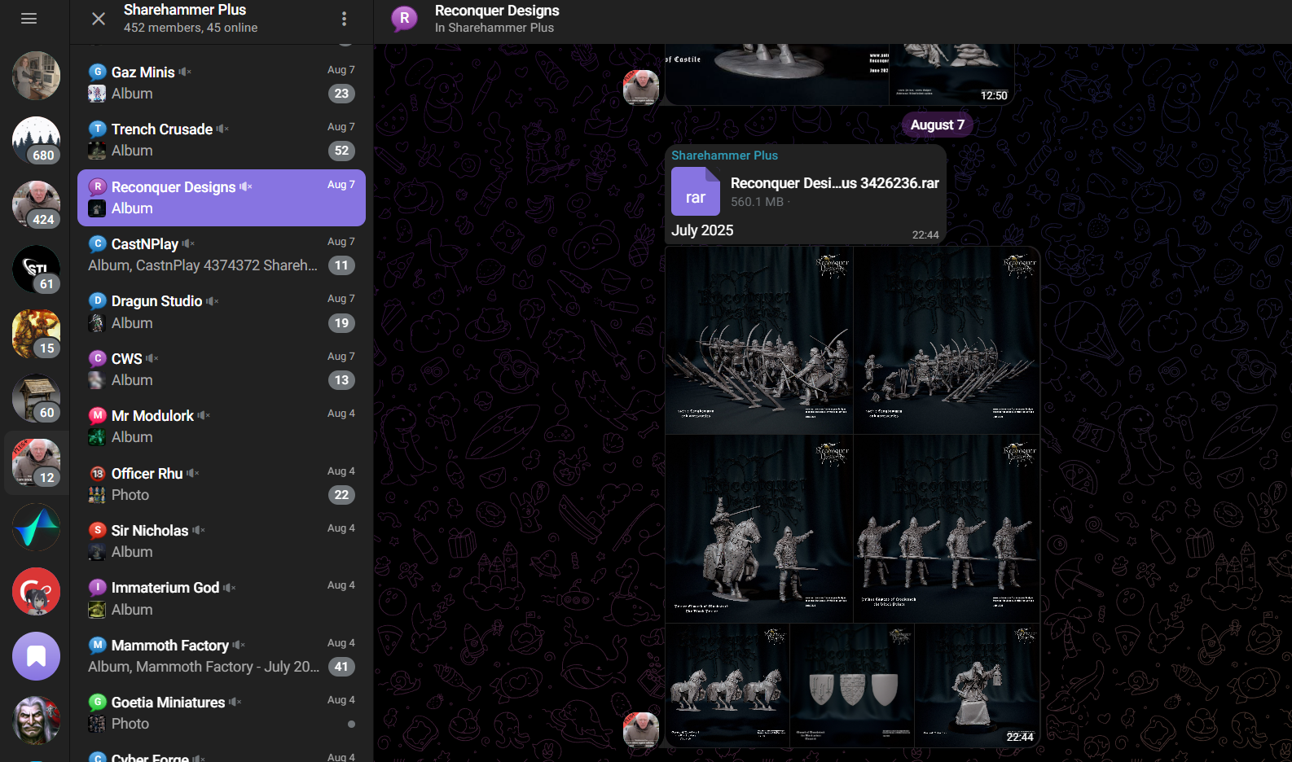Open the chat with 15 unread badge
The height and width of the screenshot is (762, 1292).
point(36,333)
